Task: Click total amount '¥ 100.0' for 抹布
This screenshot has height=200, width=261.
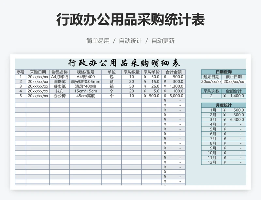Action: click(174, 91)
